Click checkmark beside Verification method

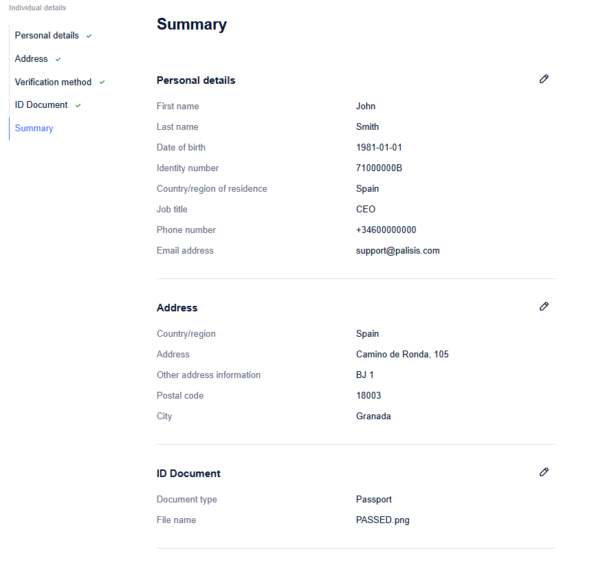[x=102, y=82]
